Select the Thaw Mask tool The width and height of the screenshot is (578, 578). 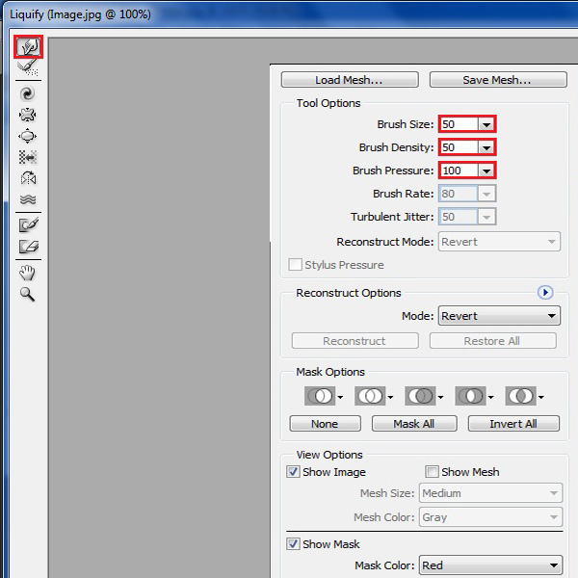click(x=28, y=247)
